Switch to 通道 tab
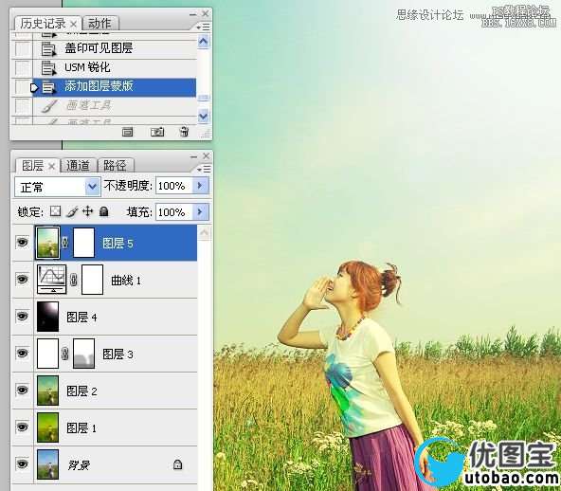Screen dimensions: 561x491 tap(78, 166)
